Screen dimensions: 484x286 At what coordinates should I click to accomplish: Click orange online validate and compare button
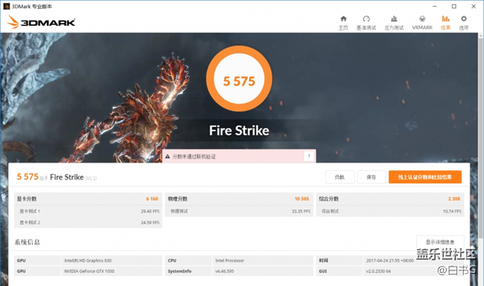[425, 177]
